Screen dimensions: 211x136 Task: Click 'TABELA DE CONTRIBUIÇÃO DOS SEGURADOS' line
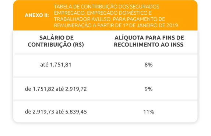[x=106, y=7]
